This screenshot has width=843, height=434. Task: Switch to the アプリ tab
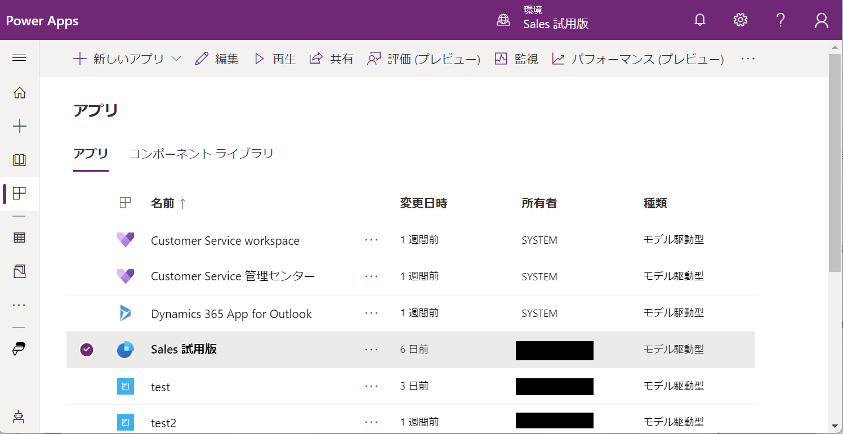click(91, 153)
